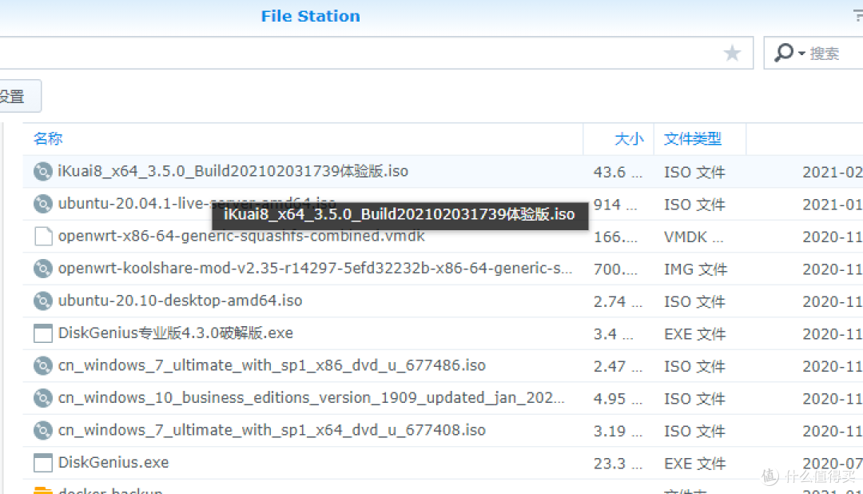Image resolution: width=863 pixels, height=494 pixels.
Task: Sort files by the 名称 column
Action: 48,138
